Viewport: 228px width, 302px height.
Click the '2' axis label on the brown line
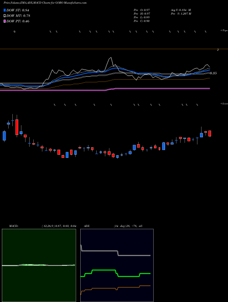[x=218, y=50]
